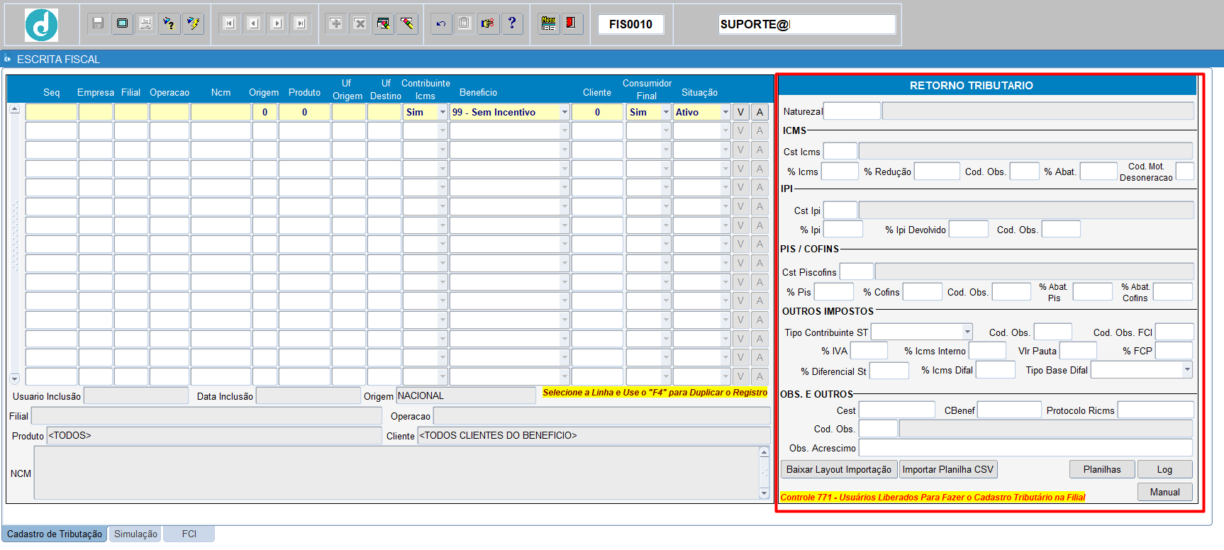Go to previous record navigation icon
The image size is (1224, 550).
[x=253, y=23]
